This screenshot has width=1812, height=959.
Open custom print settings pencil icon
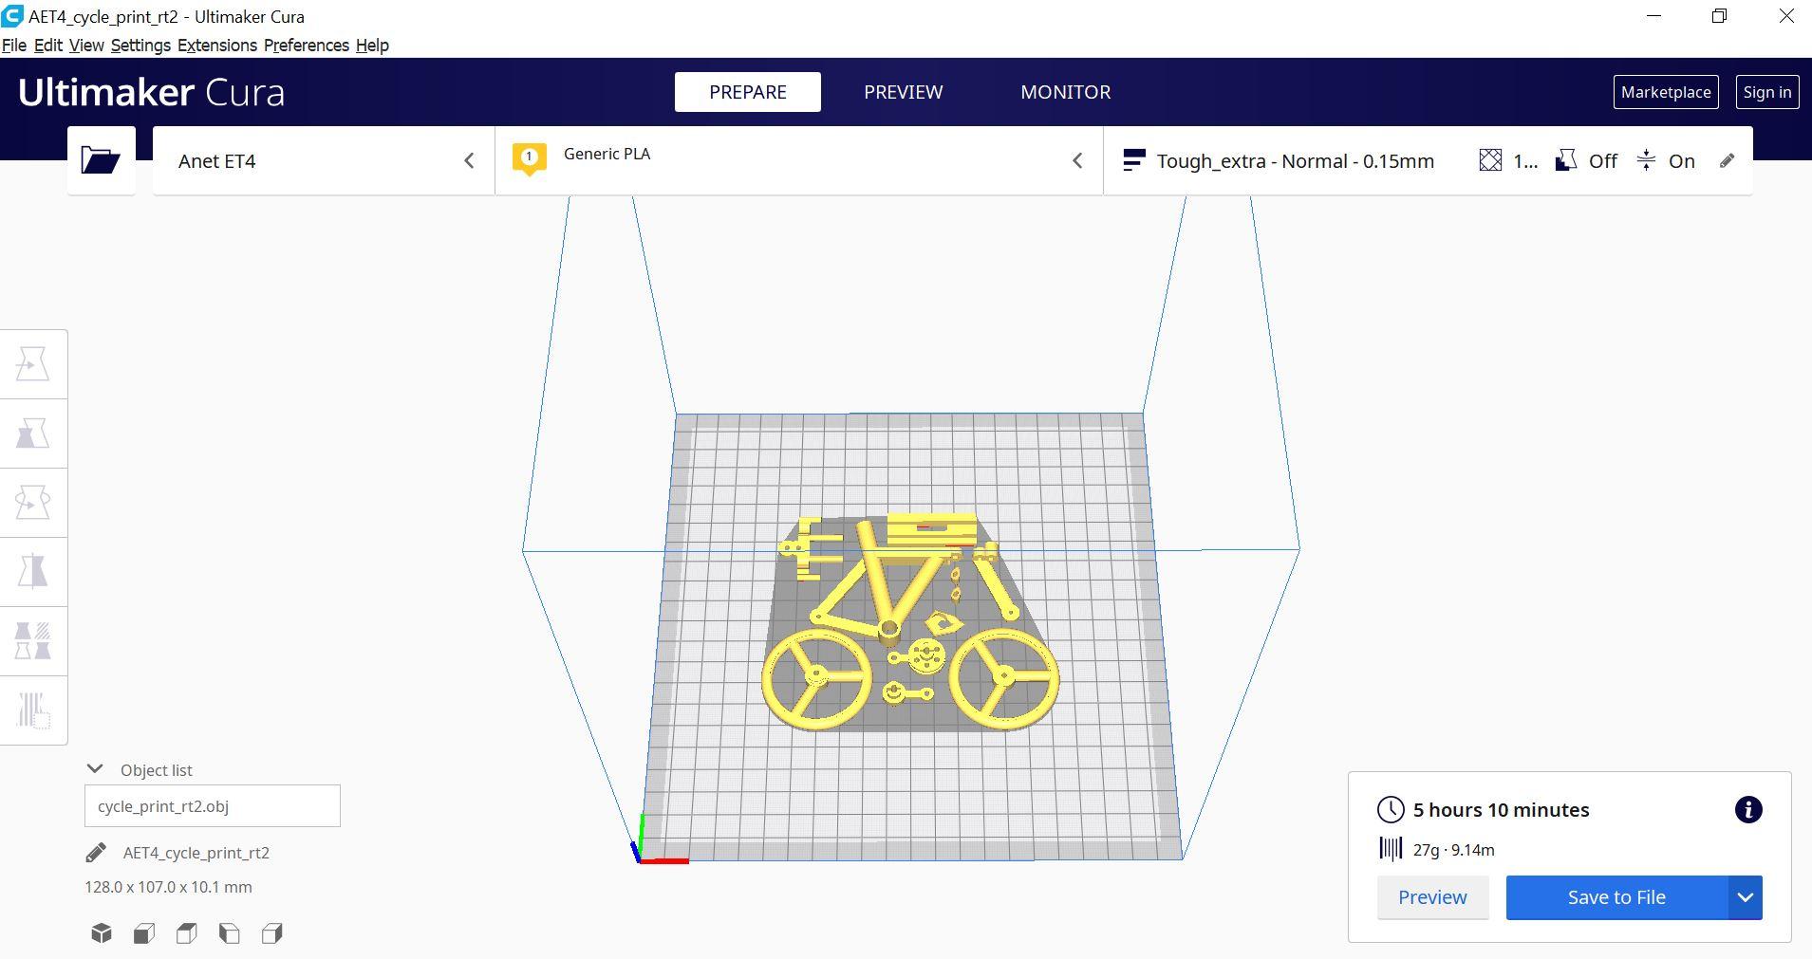click(1727, 160)
